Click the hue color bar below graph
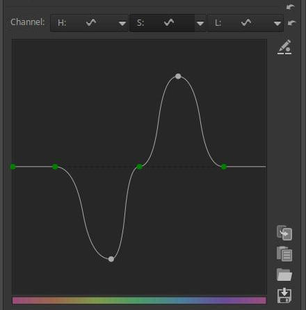Screen dimensions: 306x310 coord(139,300)
